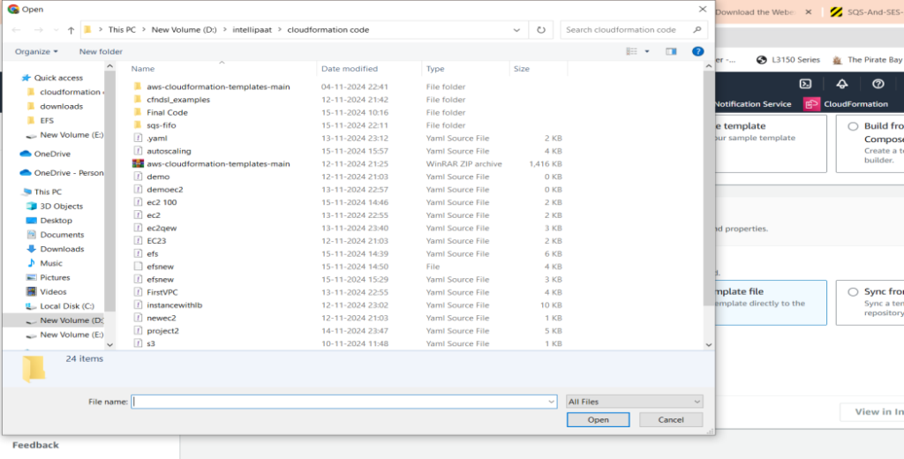The image size is (904, 459).
Task: Open the file dialog Help icon
Action: point(697,52)
